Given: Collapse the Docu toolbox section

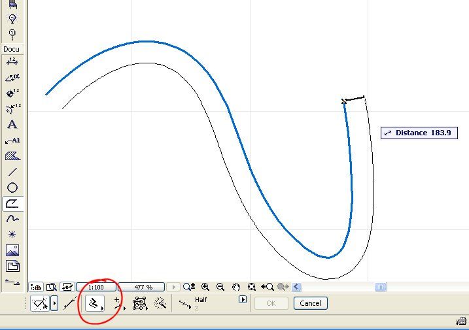Looking at the screenshot, I should tap(12, 49).
